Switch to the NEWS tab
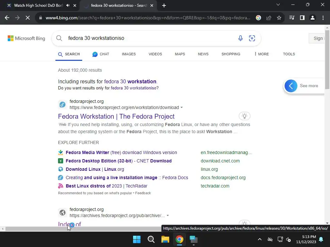The width and height of the screenshot is (330, 247). [x=203, y=54]
